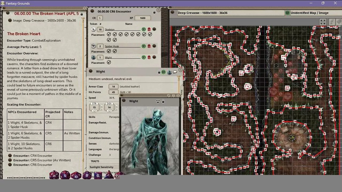Click first Skeleton placement checkmark

[x=109, y=34]
